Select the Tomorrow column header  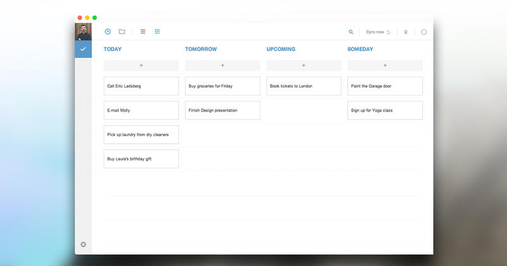pos(201,49)
